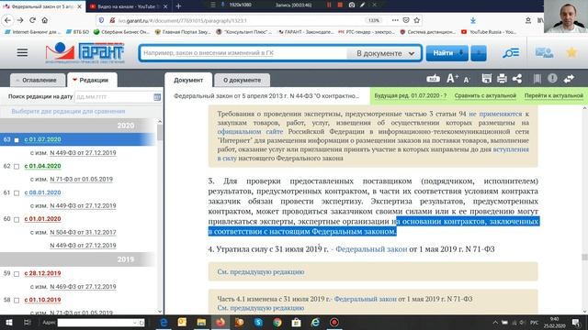Click the swap arrows icon in document toolbar
This screenshot has width=588, height=330.
[569, 79]
